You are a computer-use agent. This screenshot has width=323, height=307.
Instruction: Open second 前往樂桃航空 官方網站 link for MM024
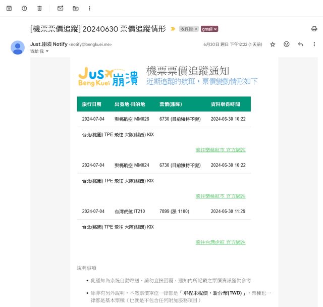pos(221,196)
